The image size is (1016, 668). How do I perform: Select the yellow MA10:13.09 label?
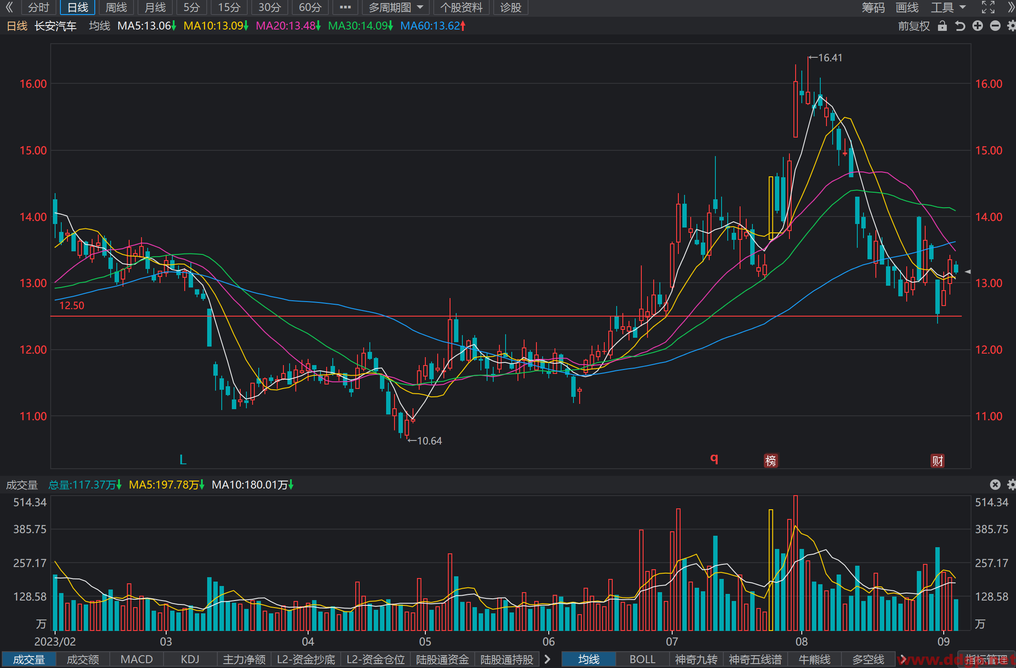[216, 26]
